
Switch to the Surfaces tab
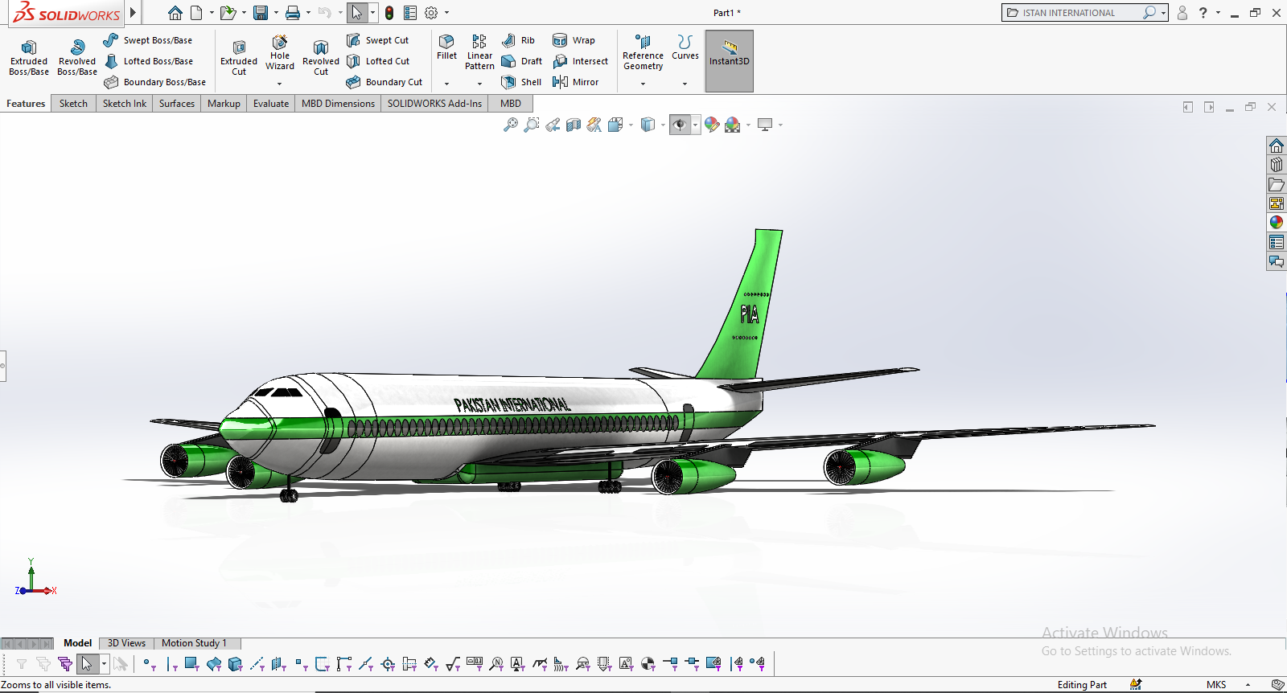coord(177,104)
